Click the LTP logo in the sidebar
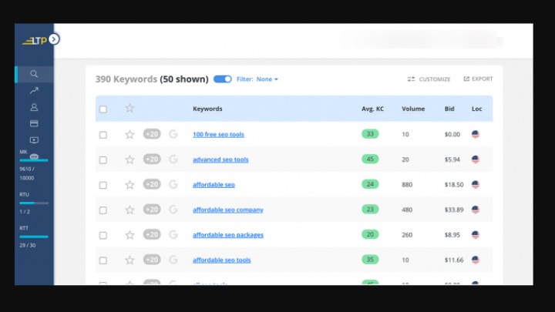The width and height of the screenshot is (555, 312). (x=35, y=41)
